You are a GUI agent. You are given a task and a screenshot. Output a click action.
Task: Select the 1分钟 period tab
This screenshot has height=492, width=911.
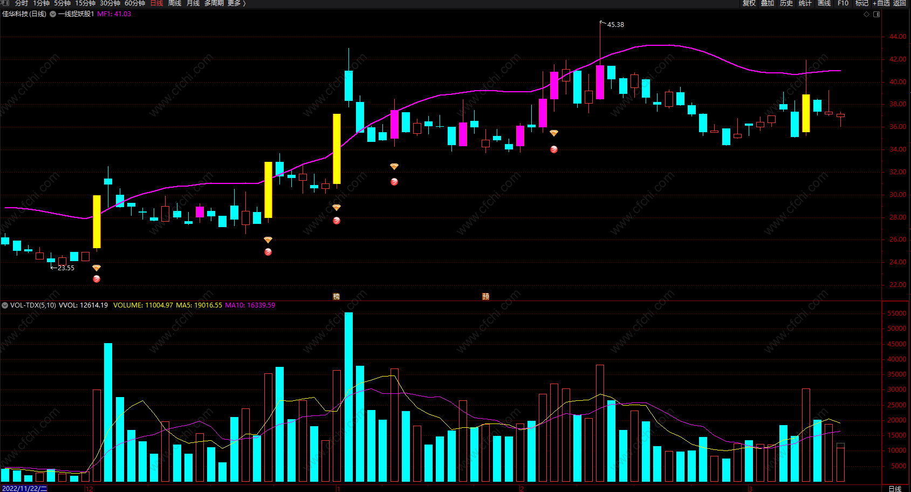click(41, 3)
